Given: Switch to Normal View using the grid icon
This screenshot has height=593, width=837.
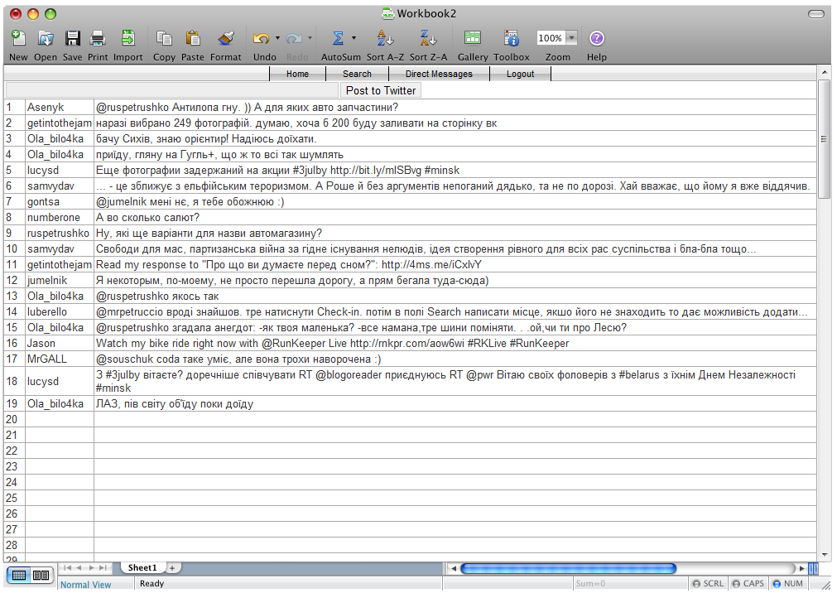Looking at the screenshot, I should click(19, 576).
